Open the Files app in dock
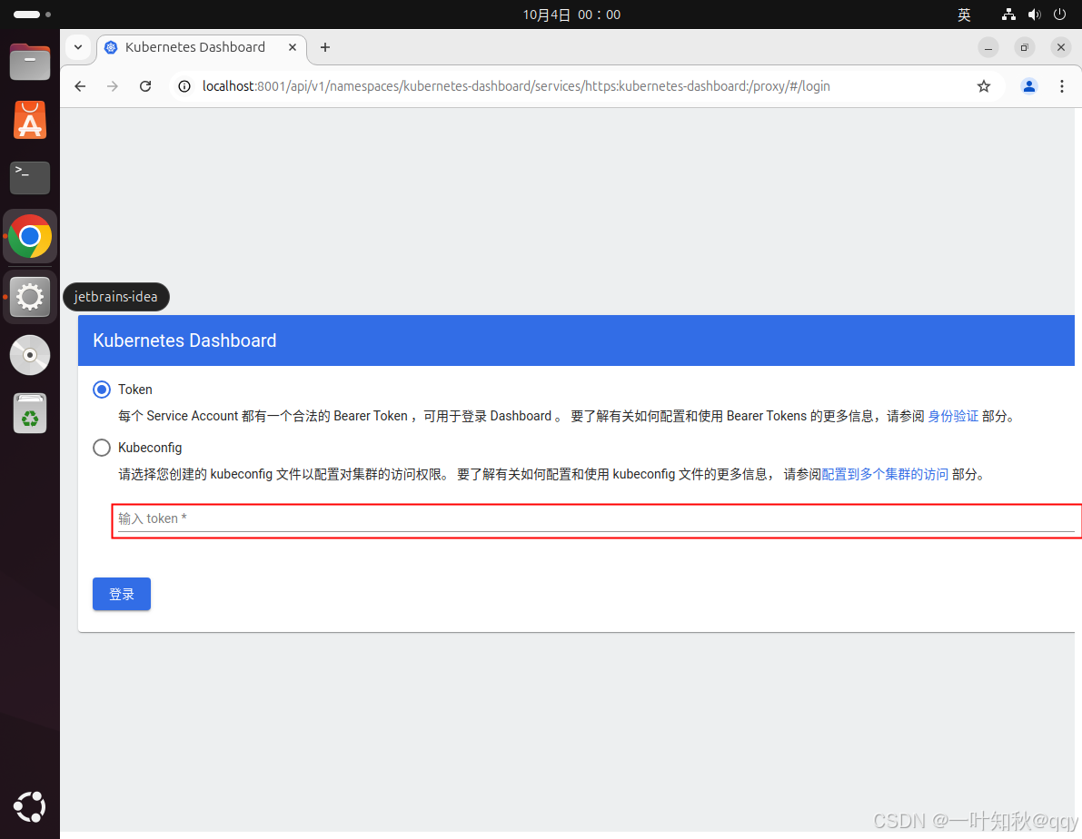 click(30, 62)
